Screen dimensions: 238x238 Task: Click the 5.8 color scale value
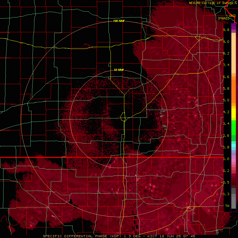226,89
